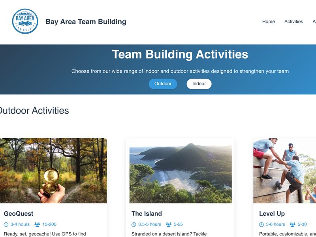This screenshot has width=316, height=237.
Task: Click the clock icon beside 3.5-5 hours
Action: [x=134, y=224]
